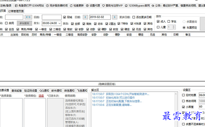Click the departure station input field
This screenshot has height=127, width=205.
[x=14, y=17]
